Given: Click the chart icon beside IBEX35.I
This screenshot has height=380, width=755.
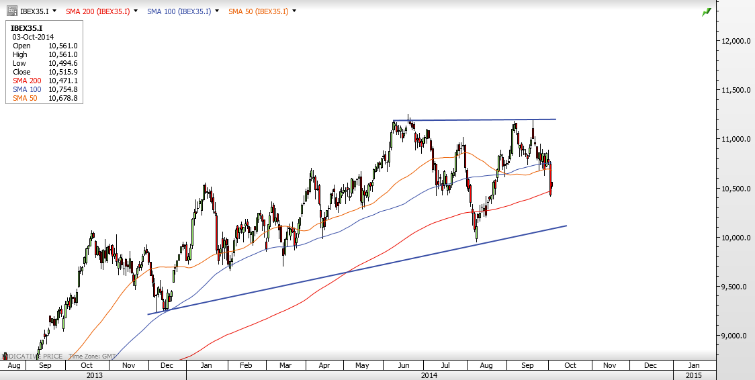Looking at the screenshot, I should 12,11.
